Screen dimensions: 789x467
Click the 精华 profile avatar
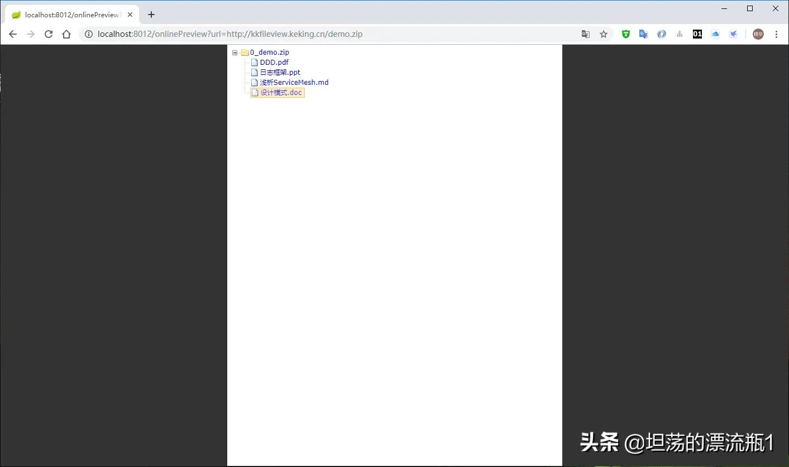[758, 34]
